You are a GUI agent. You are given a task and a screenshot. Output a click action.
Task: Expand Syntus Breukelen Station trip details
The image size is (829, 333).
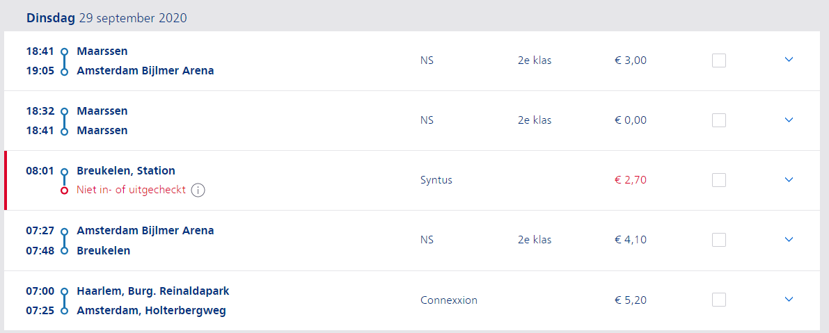pyautogui.click(x=789, y=179)
